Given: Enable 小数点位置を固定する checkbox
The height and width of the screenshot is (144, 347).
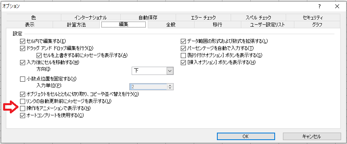Looking at the screenshot, I should (22, 78).
